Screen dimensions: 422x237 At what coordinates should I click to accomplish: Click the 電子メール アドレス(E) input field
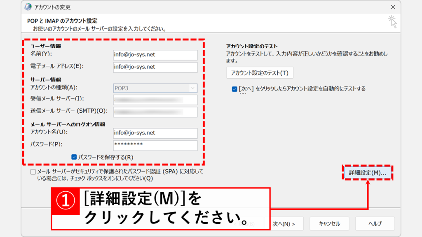[155, 67]
